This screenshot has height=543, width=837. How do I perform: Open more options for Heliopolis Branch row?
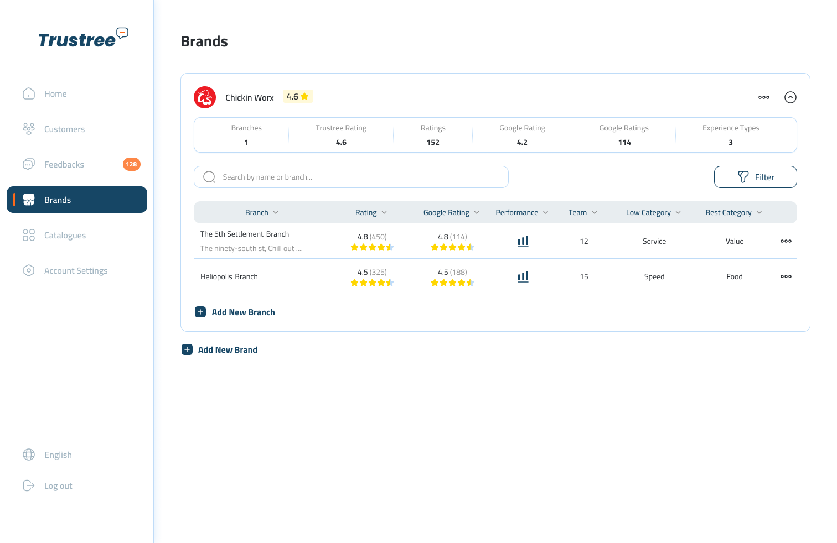786,276
